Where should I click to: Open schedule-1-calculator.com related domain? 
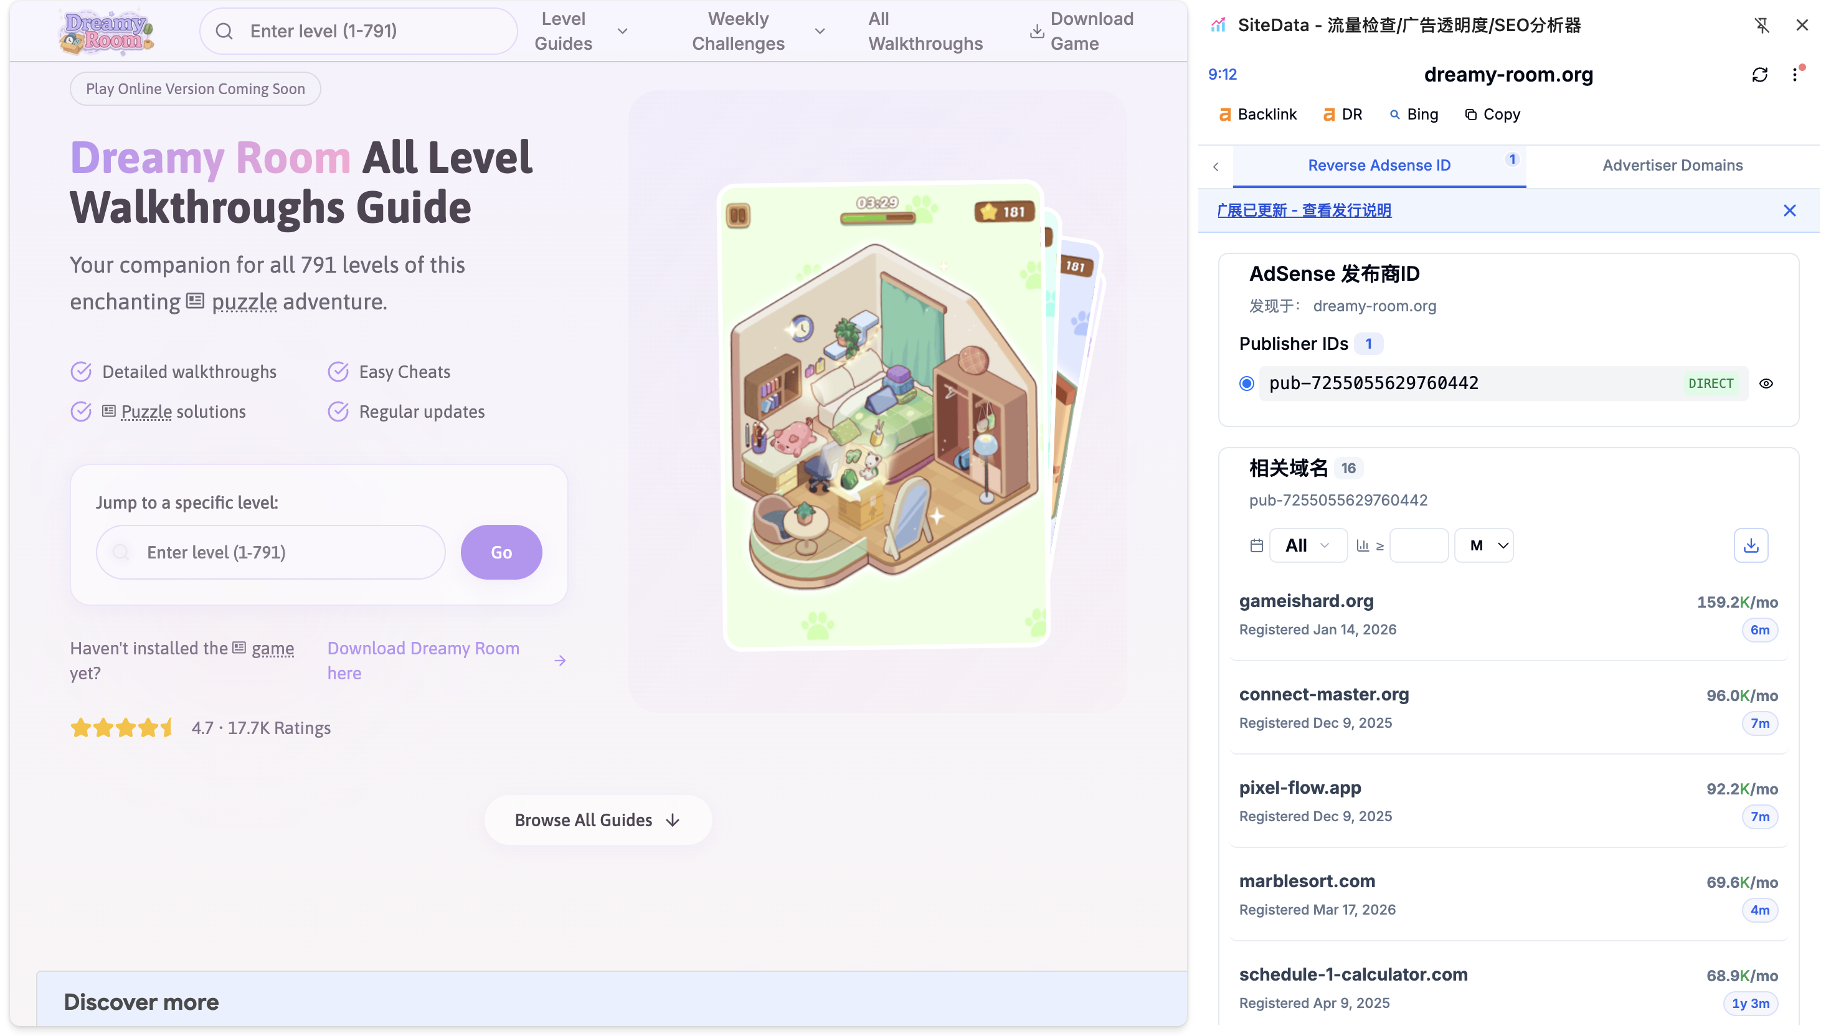(1353, 975)
